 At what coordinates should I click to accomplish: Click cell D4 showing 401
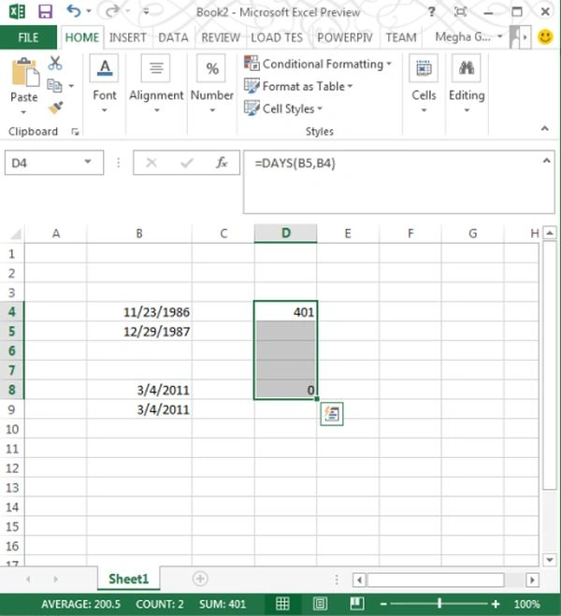click(x=285, y=312)
